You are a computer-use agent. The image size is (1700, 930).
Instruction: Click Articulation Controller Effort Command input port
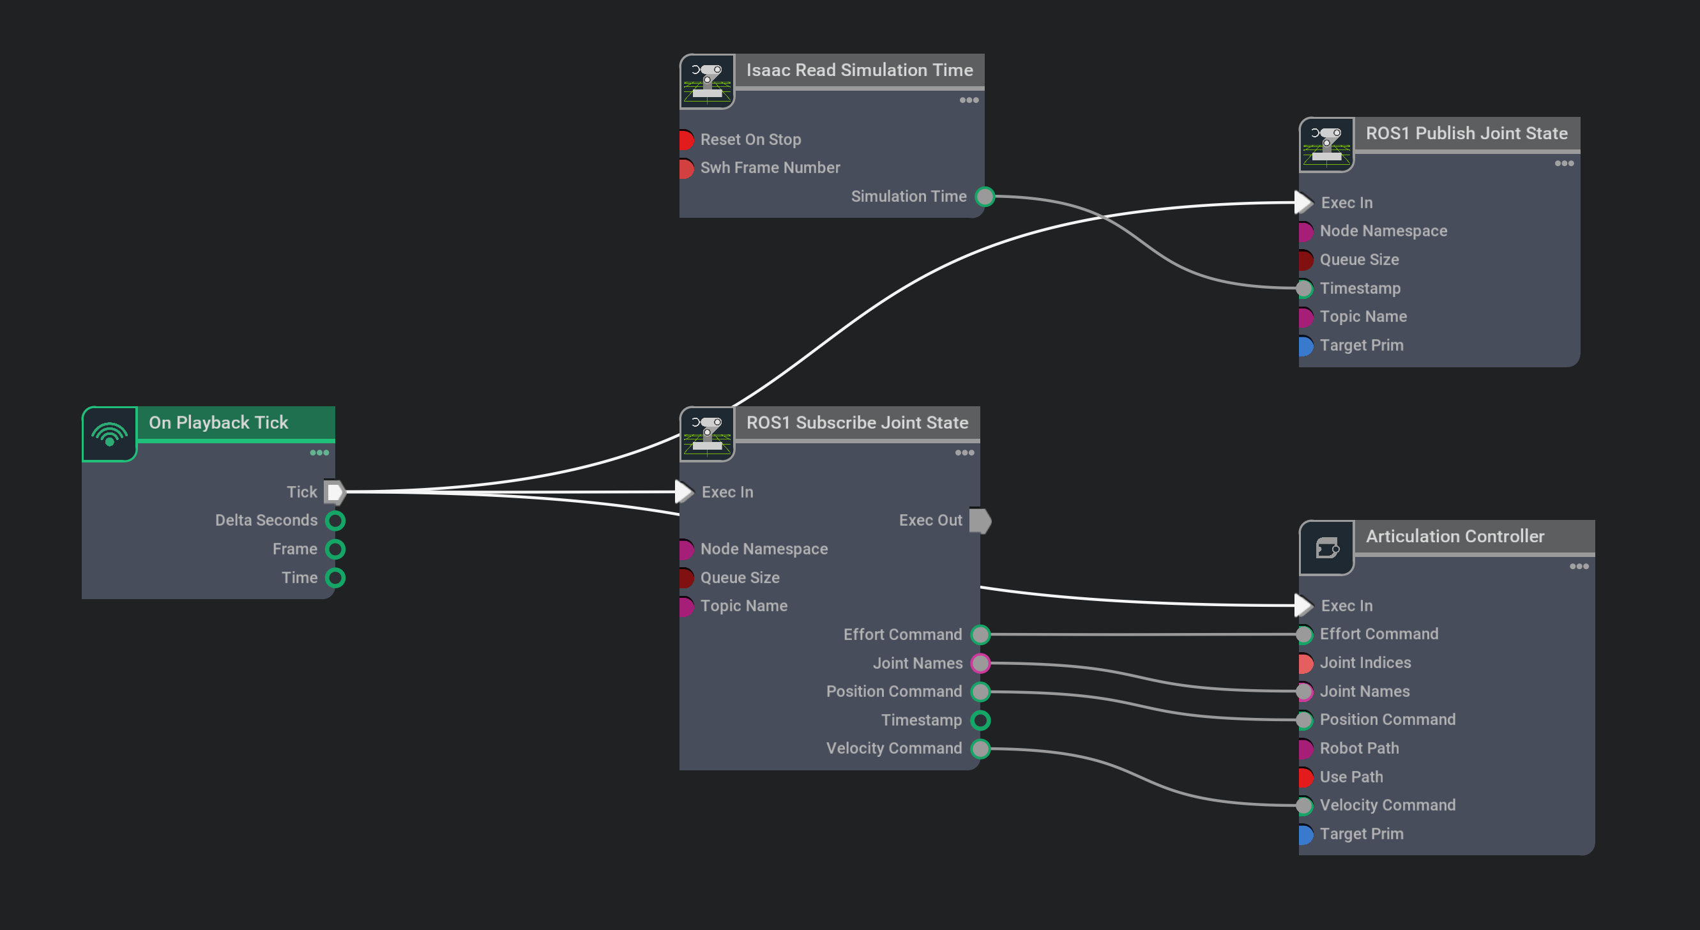[x=1305, y=634]
